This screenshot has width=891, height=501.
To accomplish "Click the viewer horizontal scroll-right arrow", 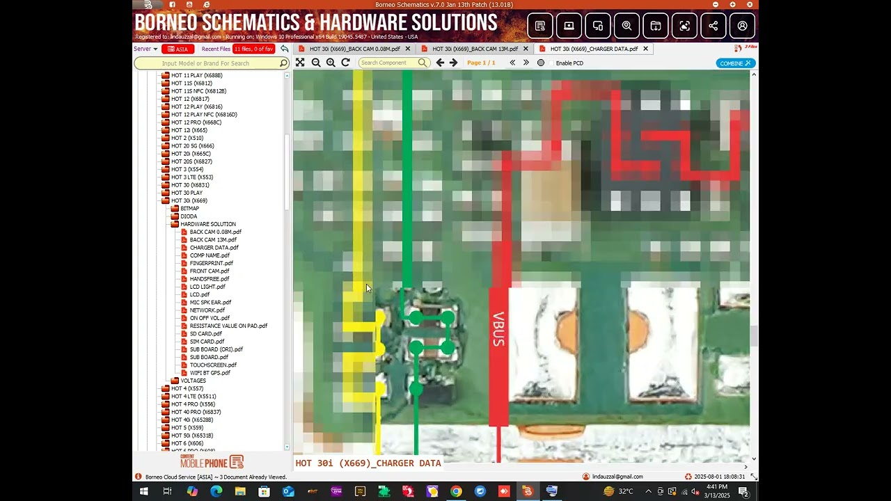I will [x=746, y=468].
